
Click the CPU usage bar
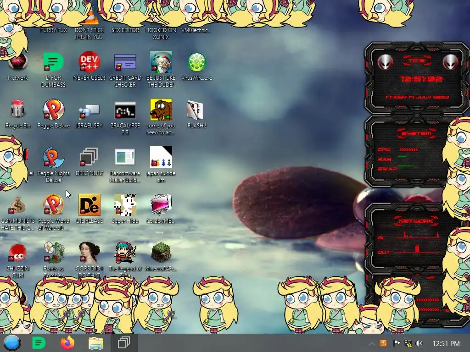click(408, 149)
